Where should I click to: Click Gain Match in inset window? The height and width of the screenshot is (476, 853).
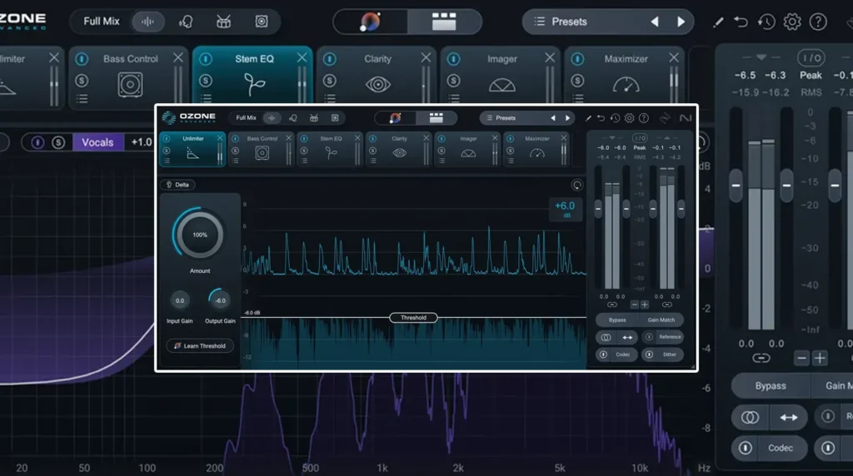661,320
